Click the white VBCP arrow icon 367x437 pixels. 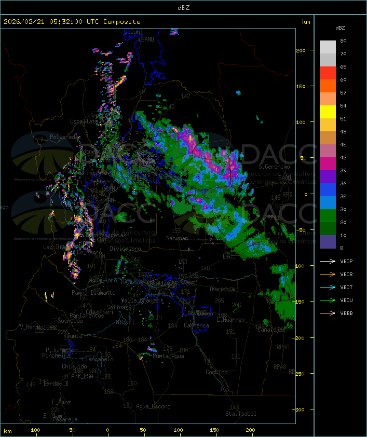328,261
